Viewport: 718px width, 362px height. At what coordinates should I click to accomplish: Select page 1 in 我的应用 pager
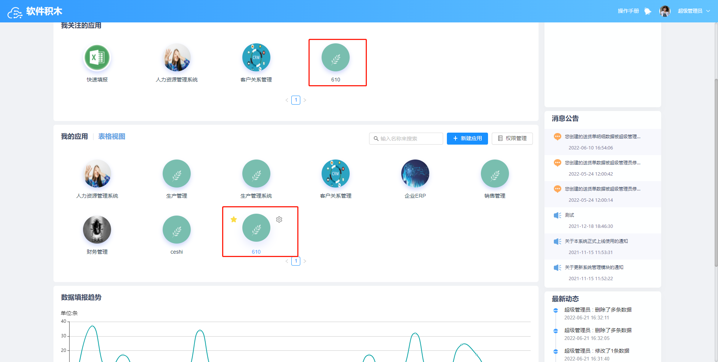(296, 261)
